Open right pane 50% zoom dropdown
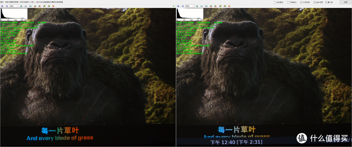 (x=190, y=6)
